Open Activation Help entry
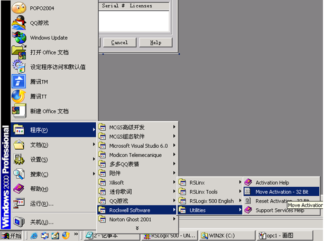 point(272,182)
